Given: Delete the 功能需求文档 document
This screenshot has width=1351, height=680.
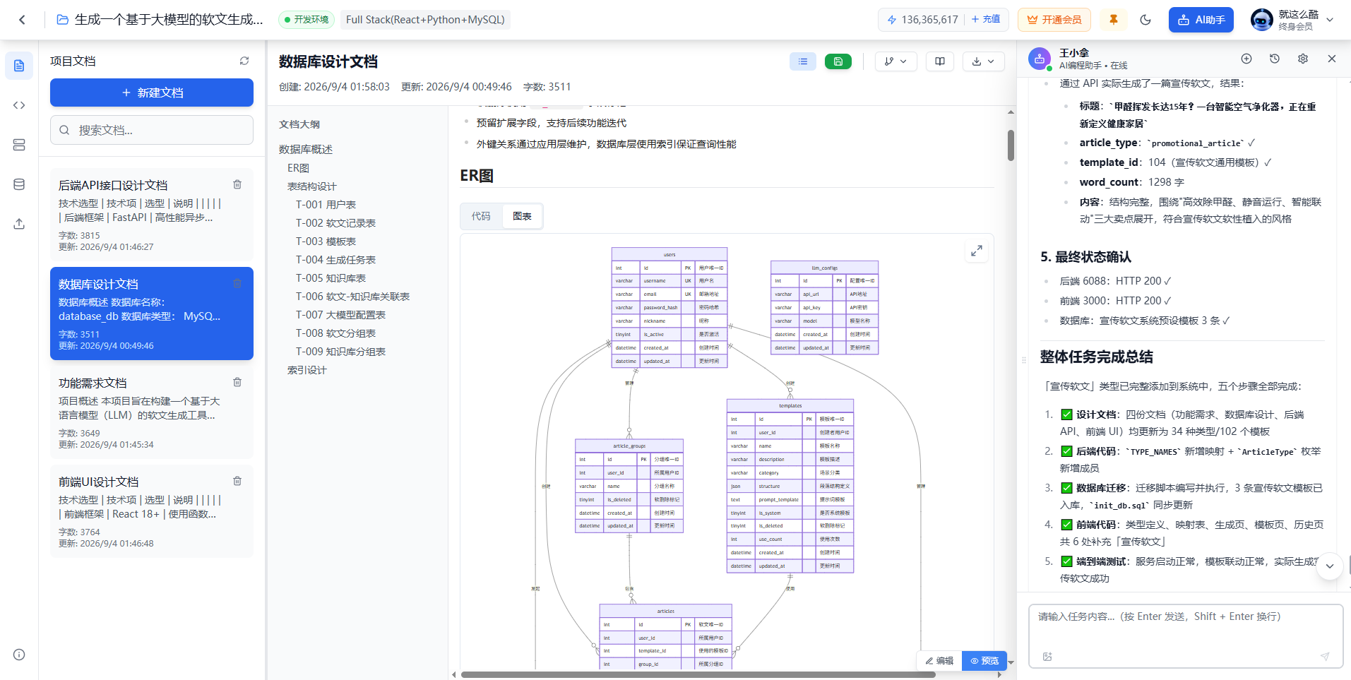Looking at the screenshot, I should click(237, 382).
